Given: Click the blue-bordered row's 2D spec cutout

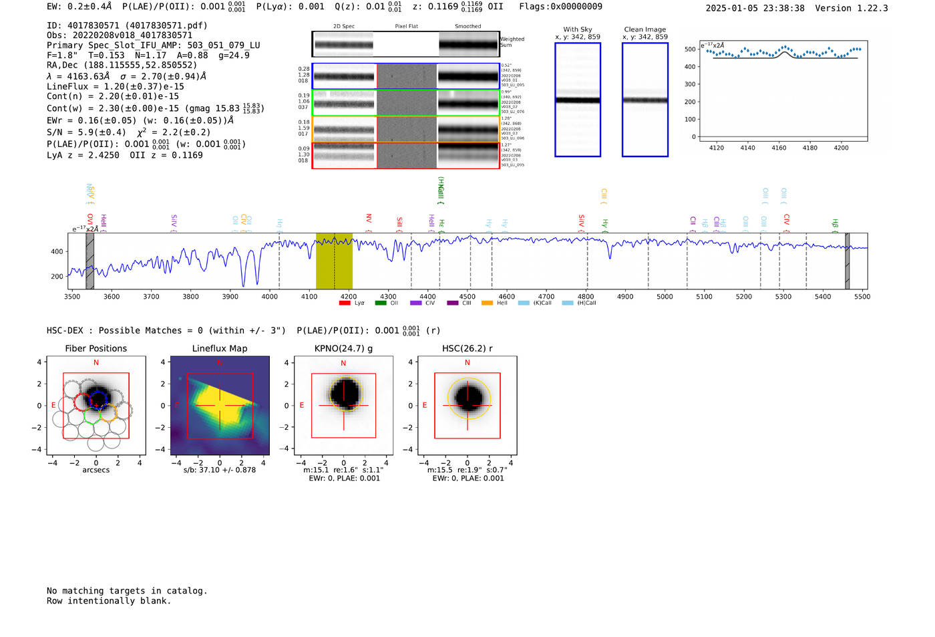Looking at the screenshot, I should [x=345, y=76].
